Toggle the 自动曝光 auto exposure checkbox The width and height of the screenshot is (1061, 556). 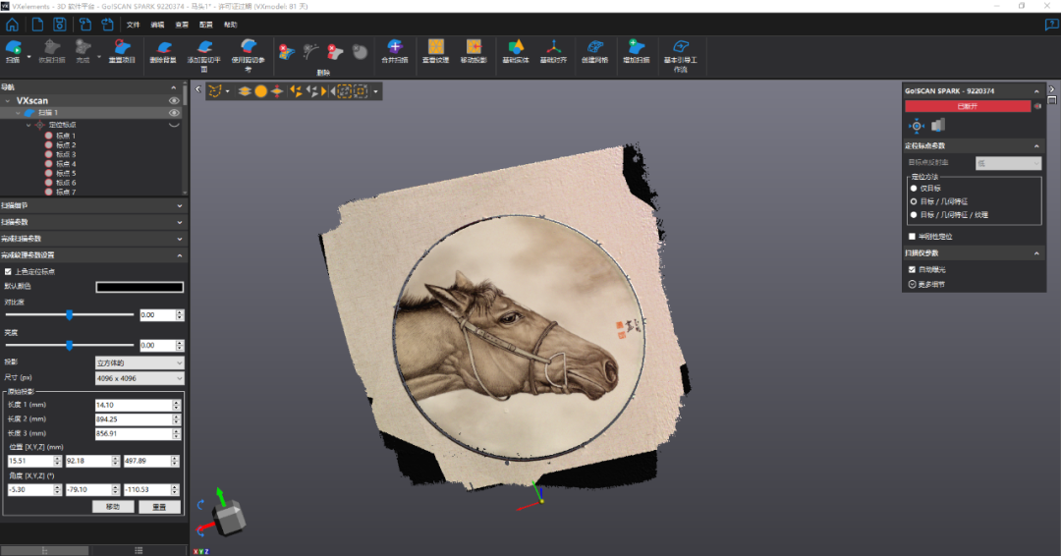[912, 270]
